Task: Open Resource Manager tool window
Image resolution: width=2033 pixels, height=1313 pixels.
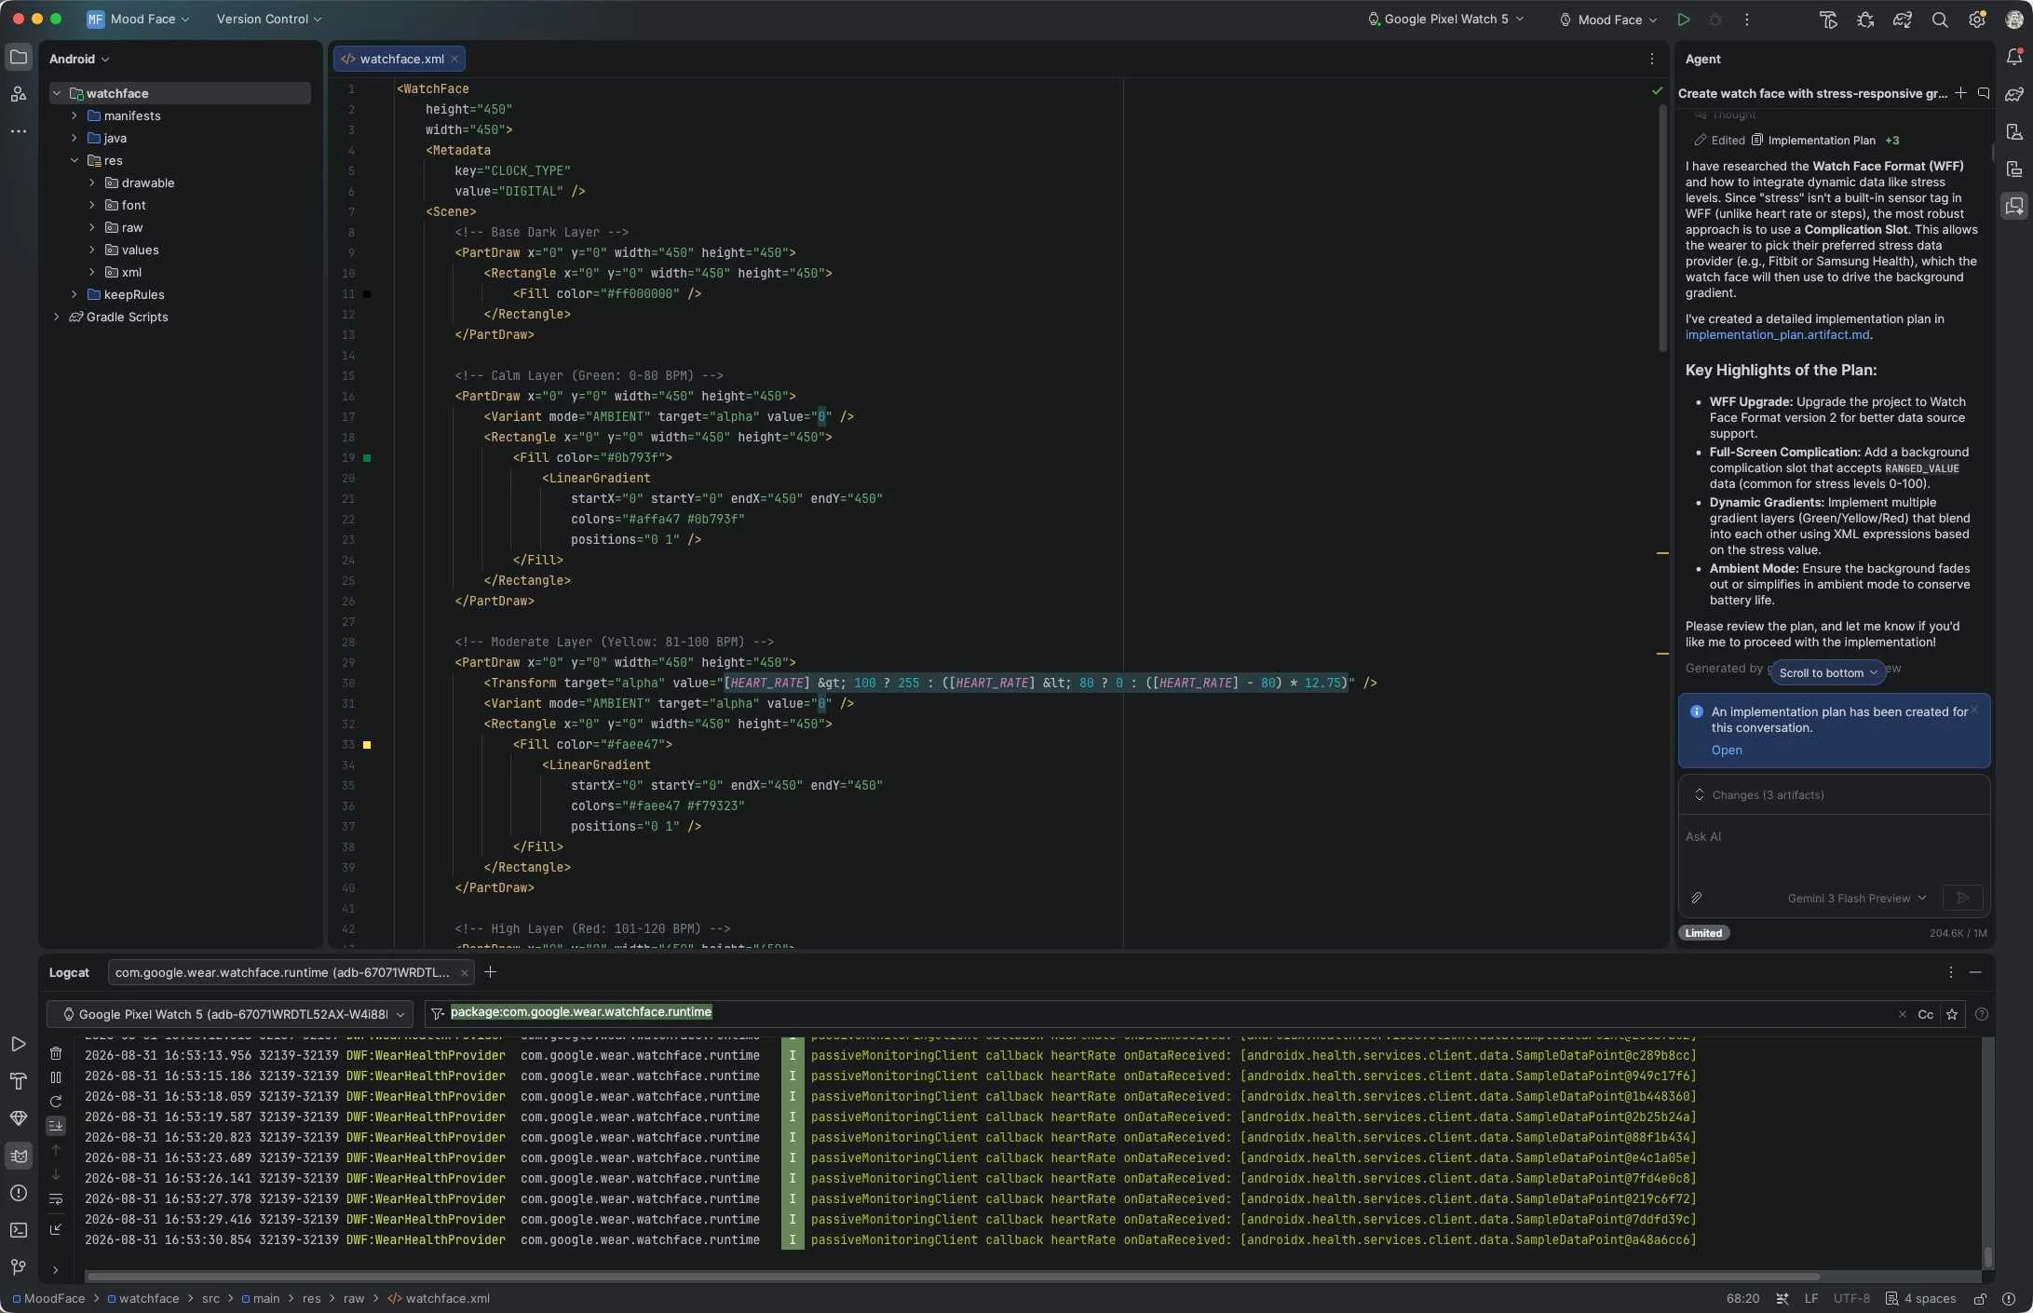Action: (x=18, y=94)
